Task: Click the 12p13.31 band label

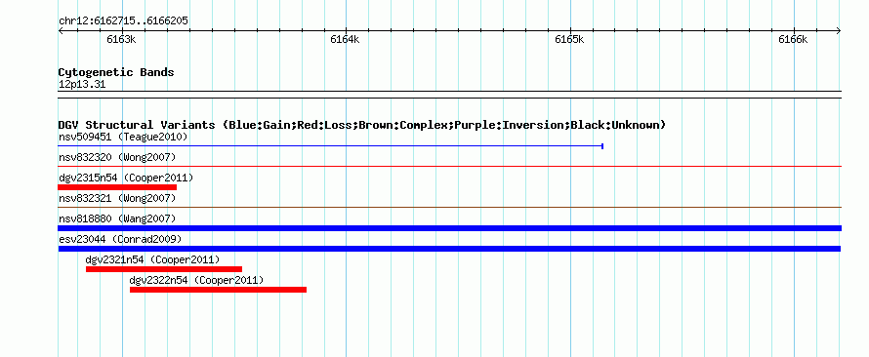Action: [82, 85]
